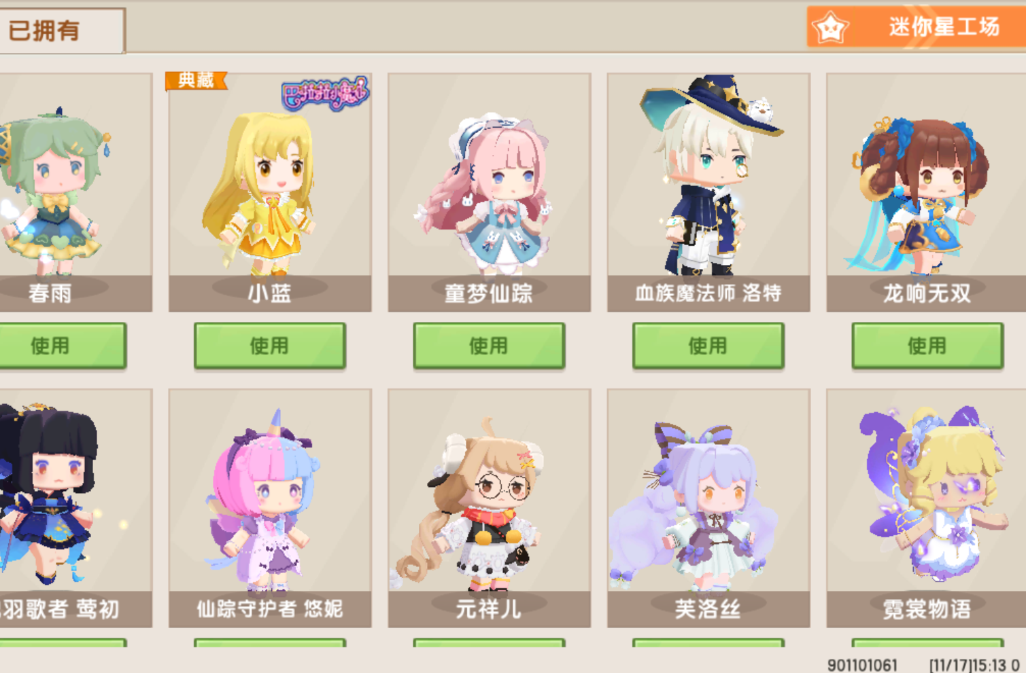
Task: Select the 春雨 character skin
Action: click(x=75, y=192)
